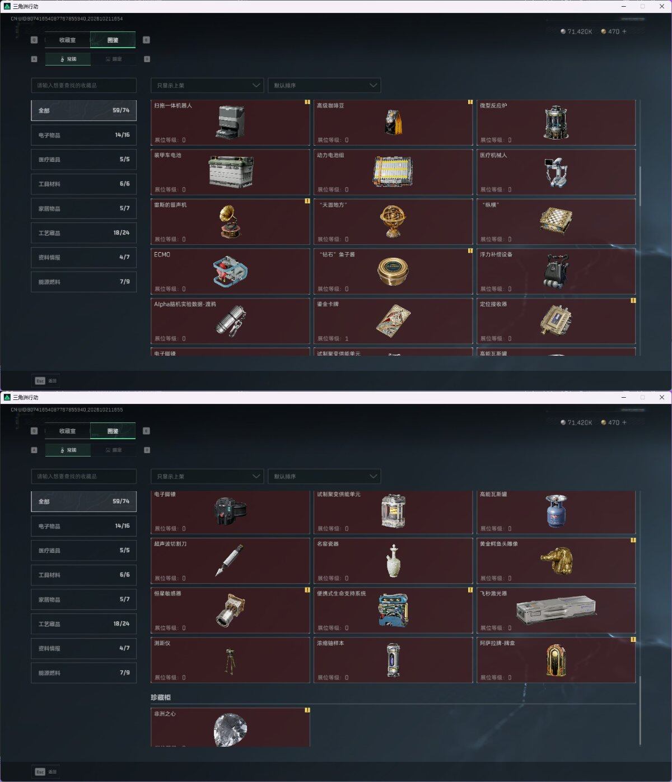Select the 黄金鳄鱼头雕像 golden crocodile statue

[556, 561]
